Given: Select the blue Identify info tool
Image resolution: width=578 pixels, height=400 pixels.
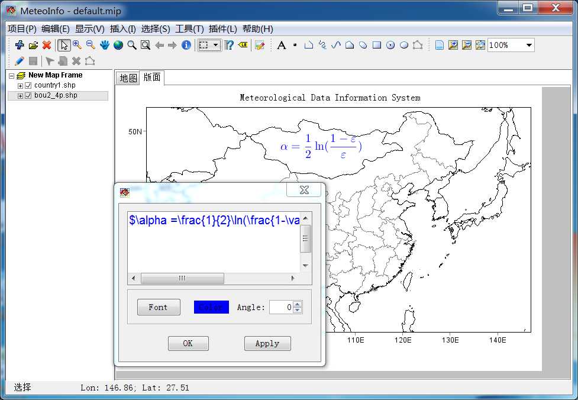Looking at the screenshot, I should point(186,45).
